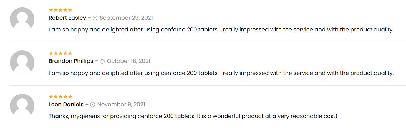Select the reviewer name Brandon Phillips
This screenshot has height=128, width=406.
[x=71, y=61]
